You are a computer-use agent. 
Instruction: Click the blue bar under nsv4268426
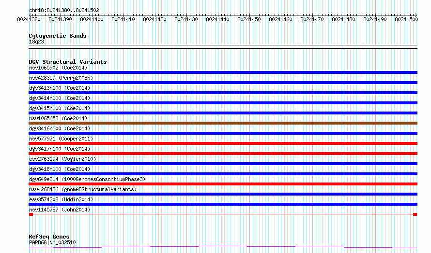(223, 194)
